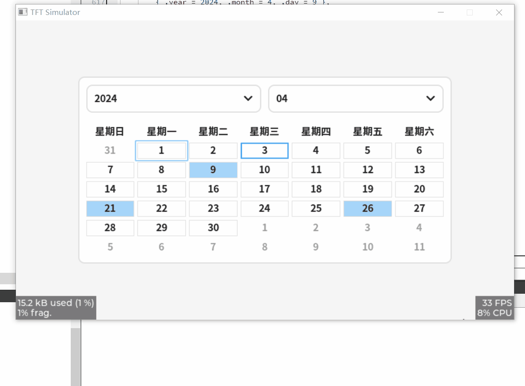Click the 星期六 weekday header

(419, 131)
